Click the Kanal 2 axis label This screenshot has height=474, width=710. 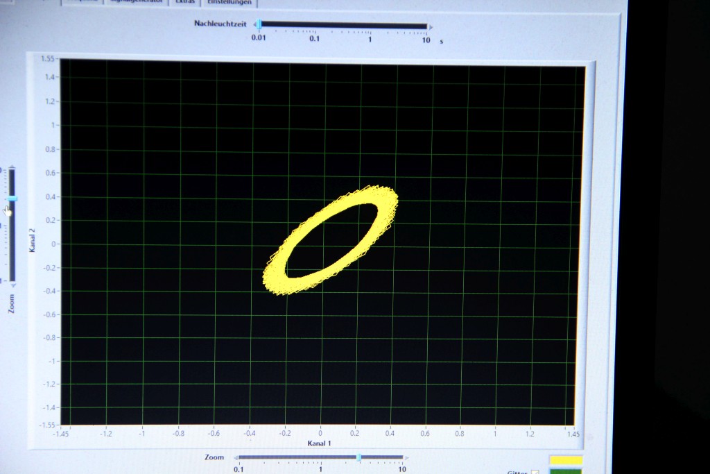[32, 239]
